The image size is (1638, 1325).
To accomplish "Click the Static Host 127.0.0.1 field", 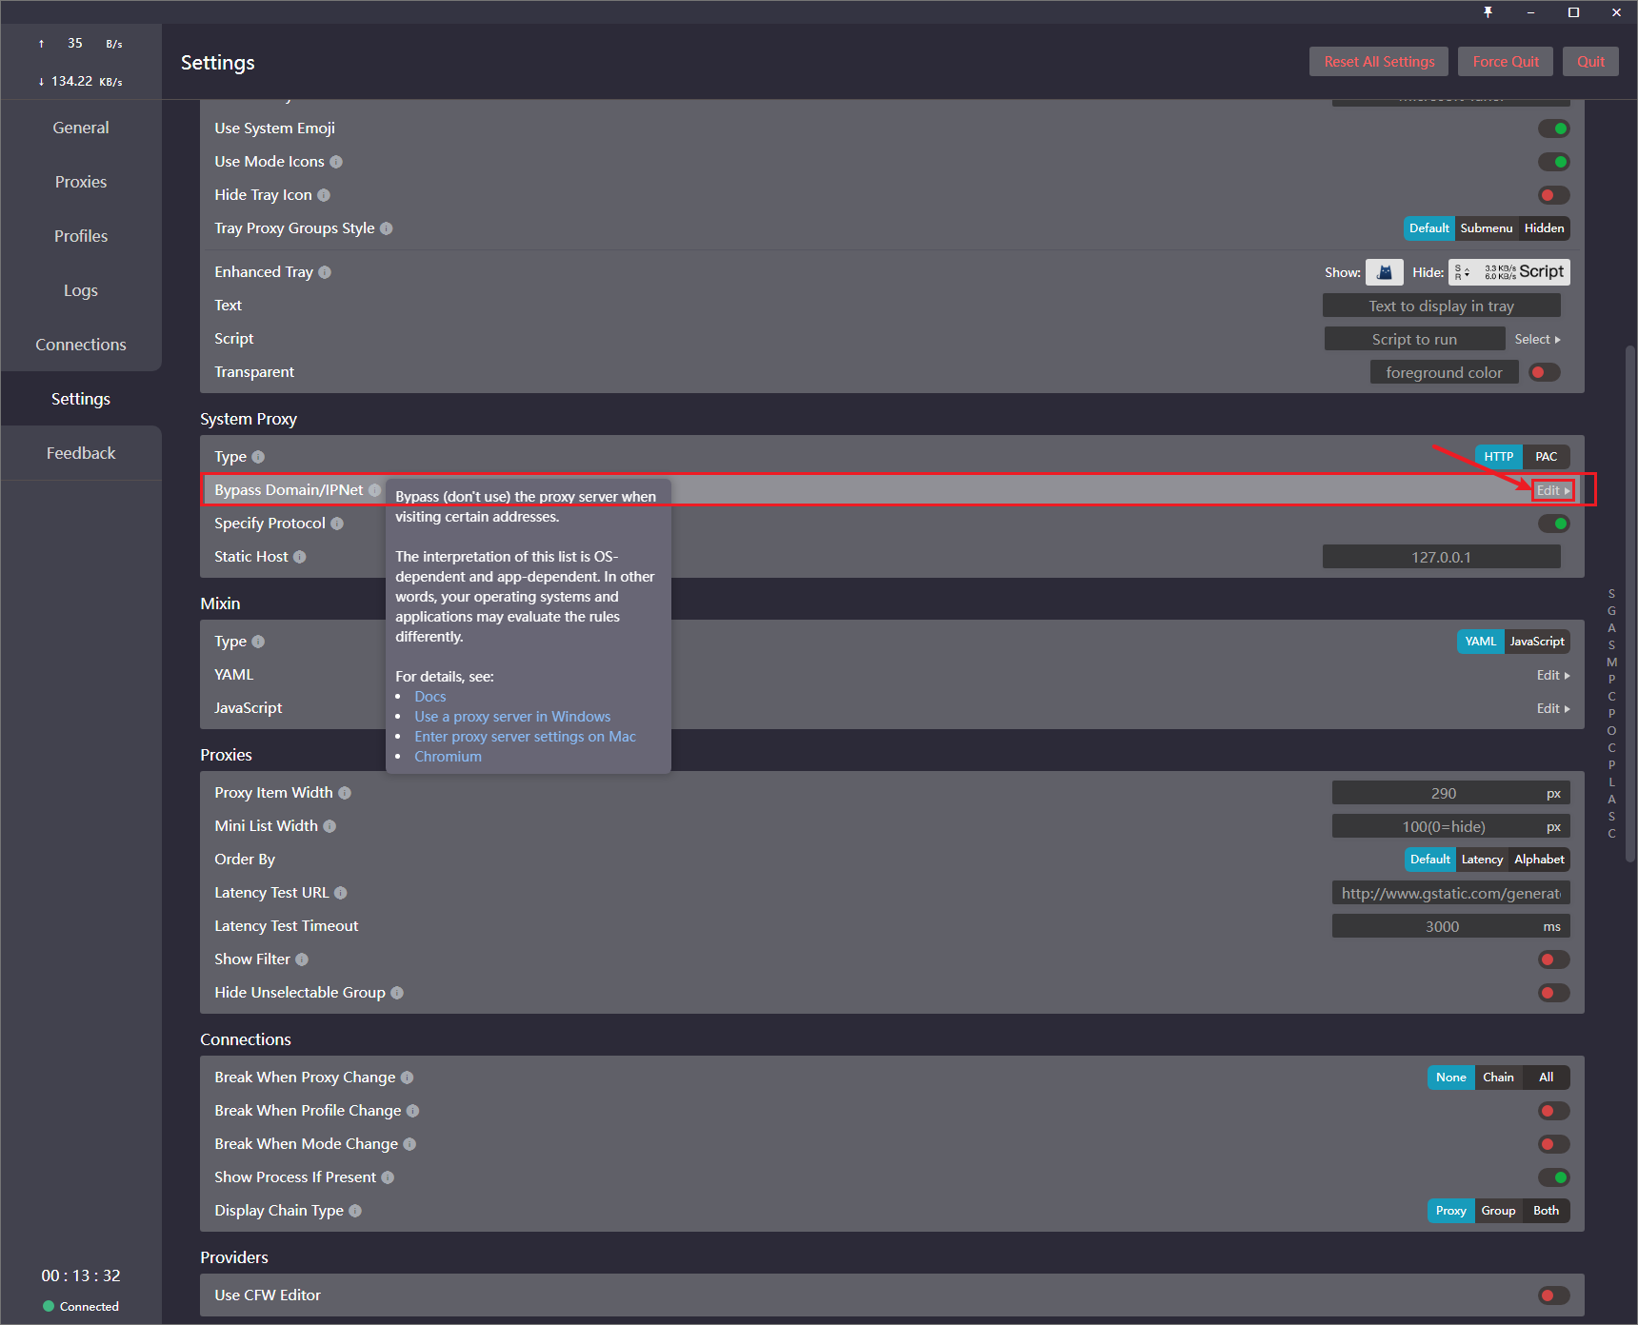I will (x=1442, y=557).
